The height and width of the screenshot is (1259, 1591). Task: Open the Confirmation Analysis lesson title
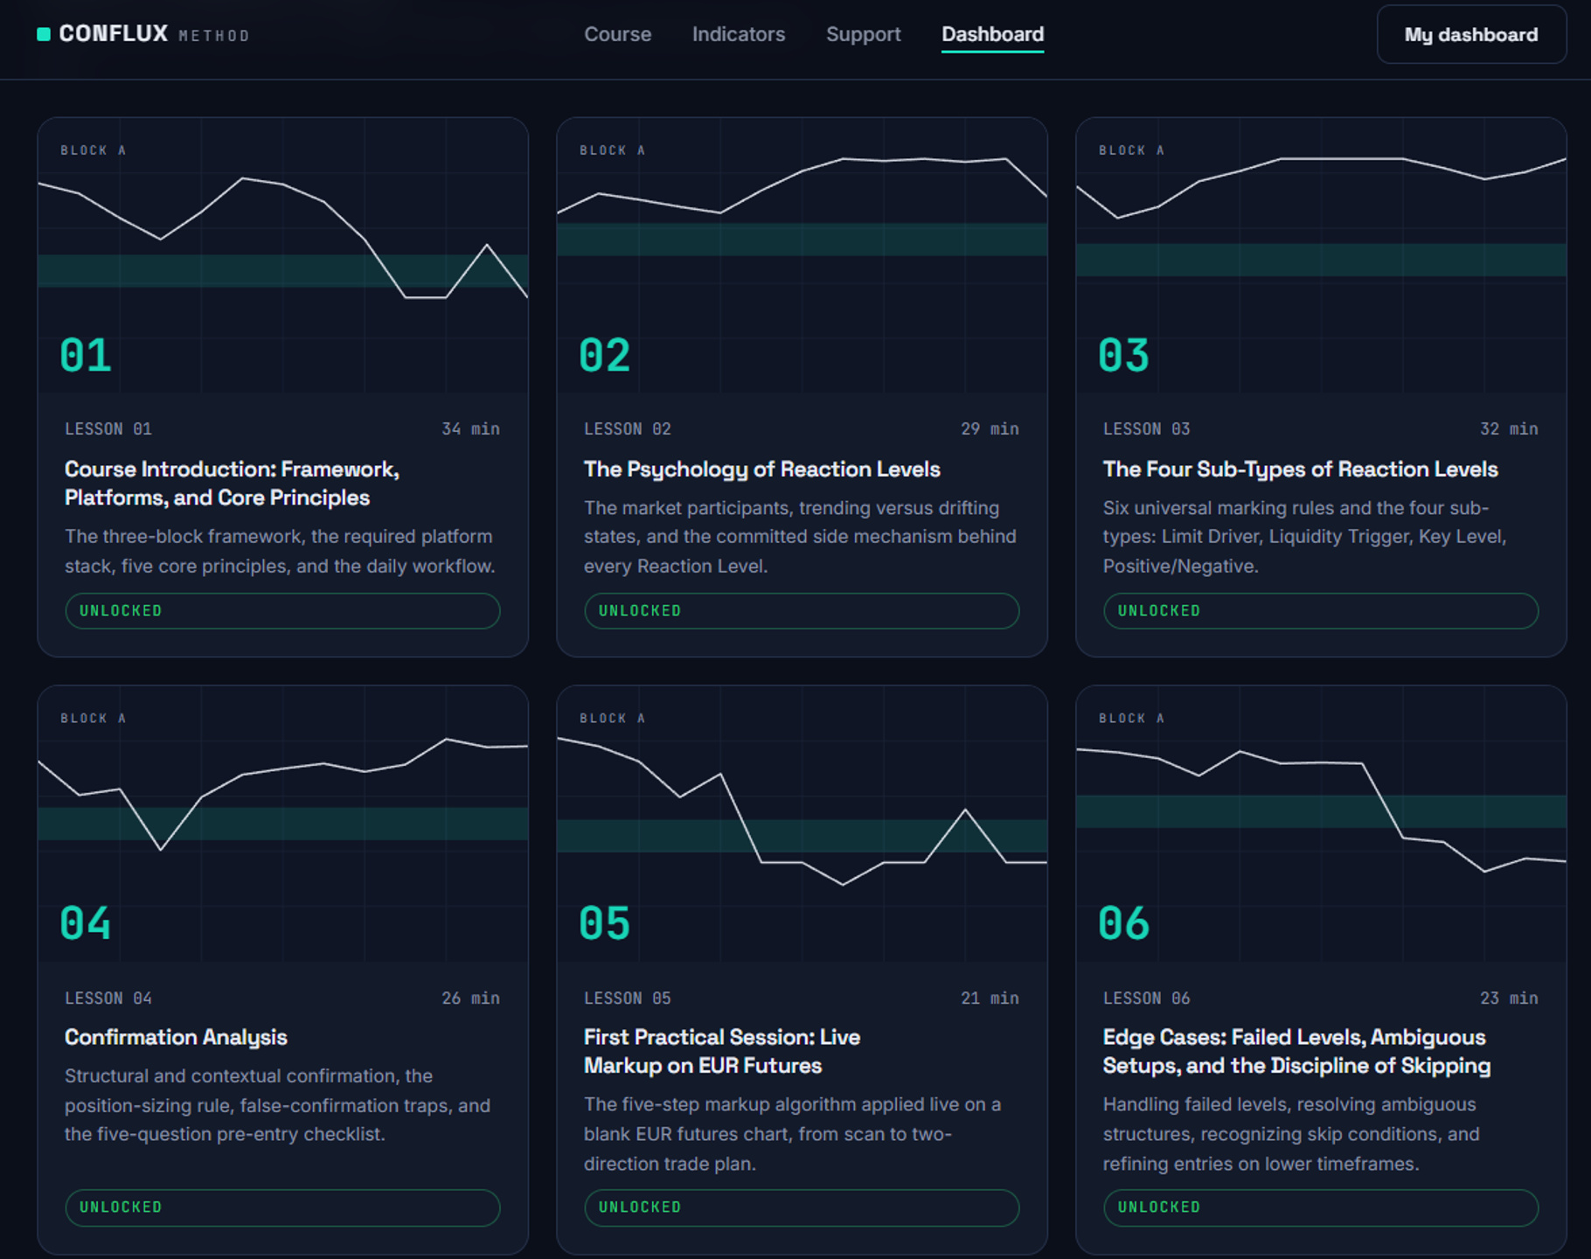(x=176, y=1038)
